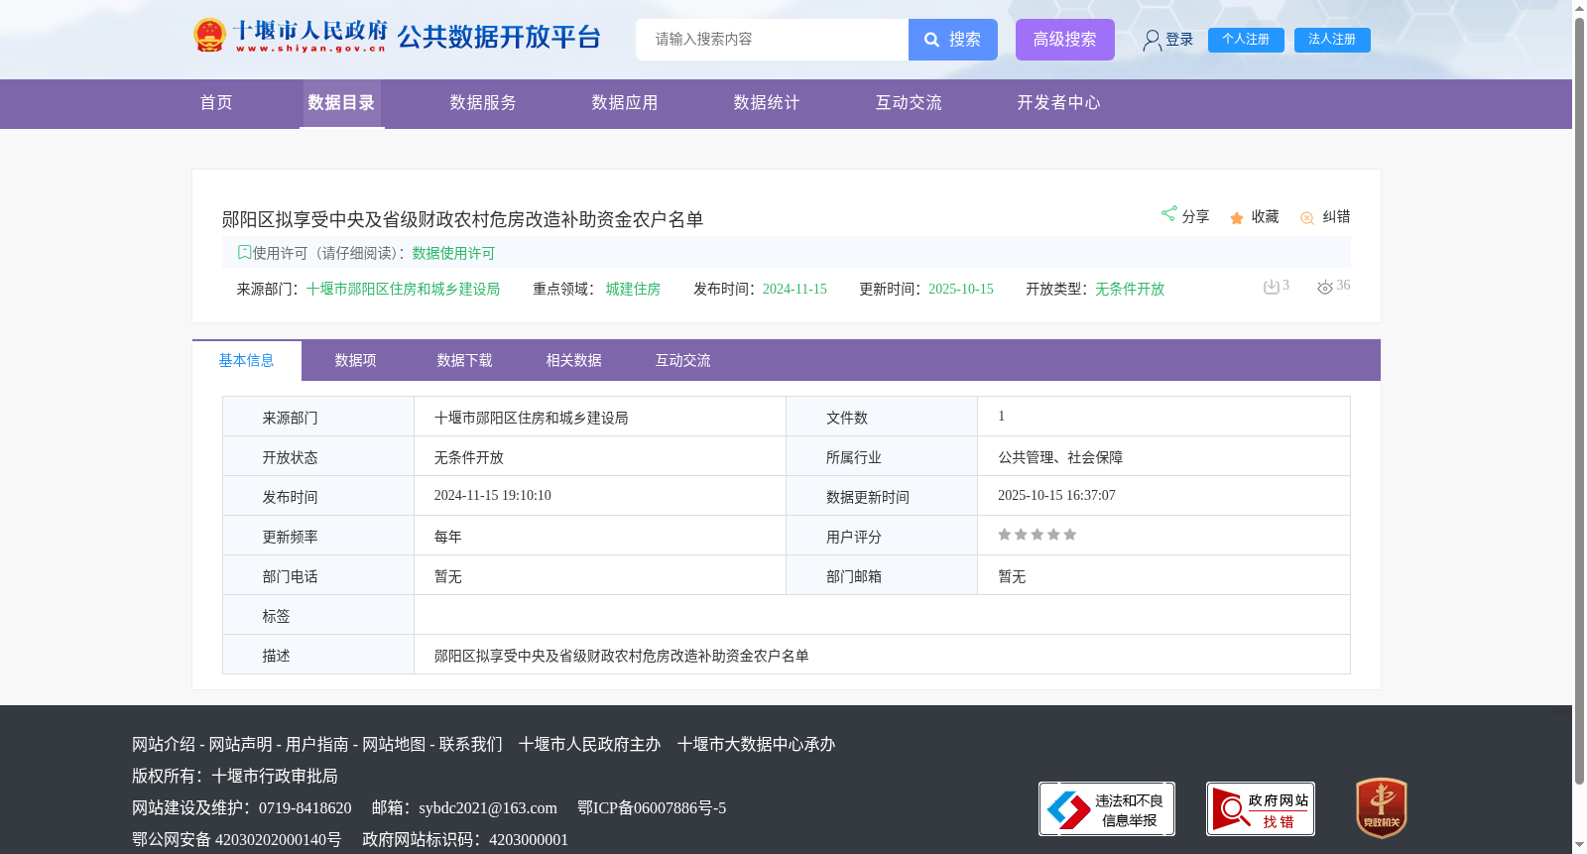Open 联系我们 footer link
The height and width of the screenshot is (854, 1587).
point(471,744)
